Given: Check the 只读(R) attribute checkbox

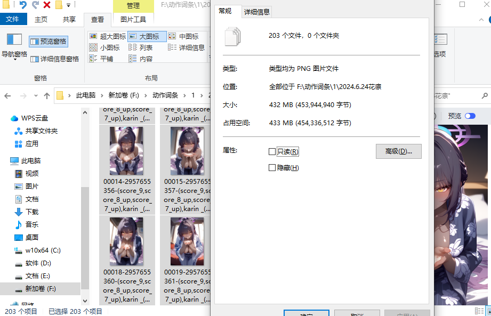Looking at the screenshot, I should (x=272, y=152).
